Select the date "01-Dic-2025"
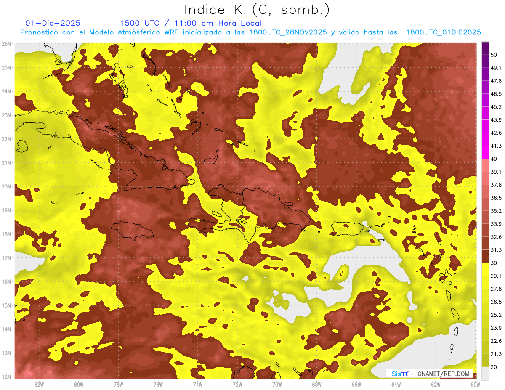Viewport: 505px width, 390px height. pyautogui.click(x=53, y=23)
